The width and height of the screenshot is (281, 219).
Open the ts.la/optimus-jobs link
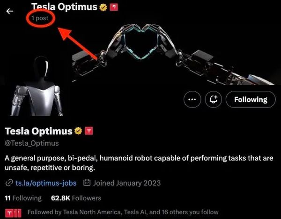coord(46,183)
